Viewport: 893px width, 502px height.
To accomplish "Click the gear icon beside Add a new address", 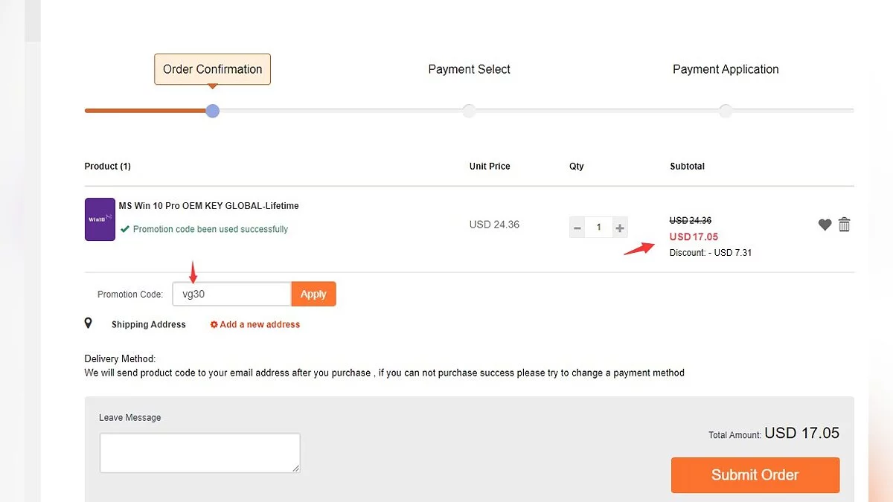I will coord(214,324).
